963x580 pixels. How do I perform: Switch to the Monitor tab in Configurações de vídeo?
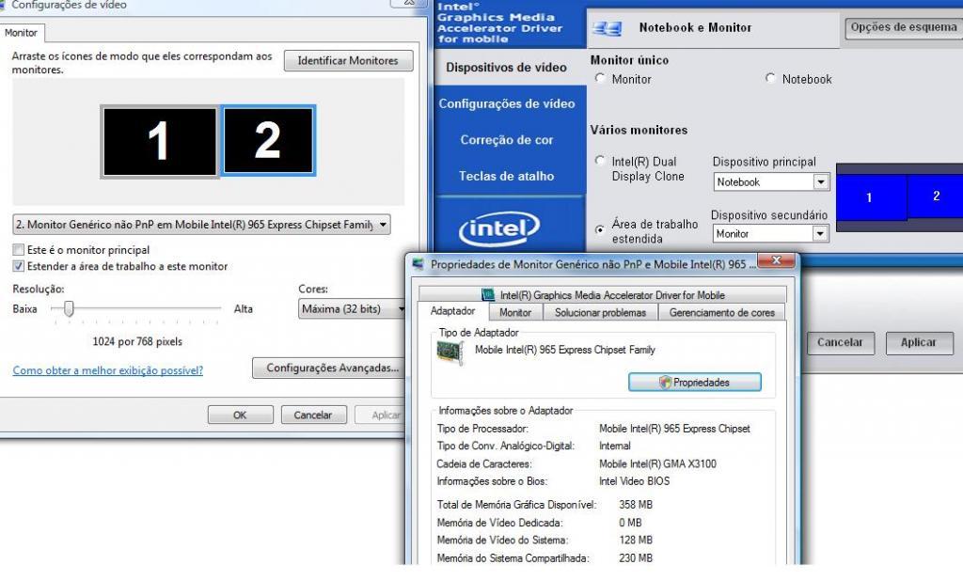(x=21, y=33)
